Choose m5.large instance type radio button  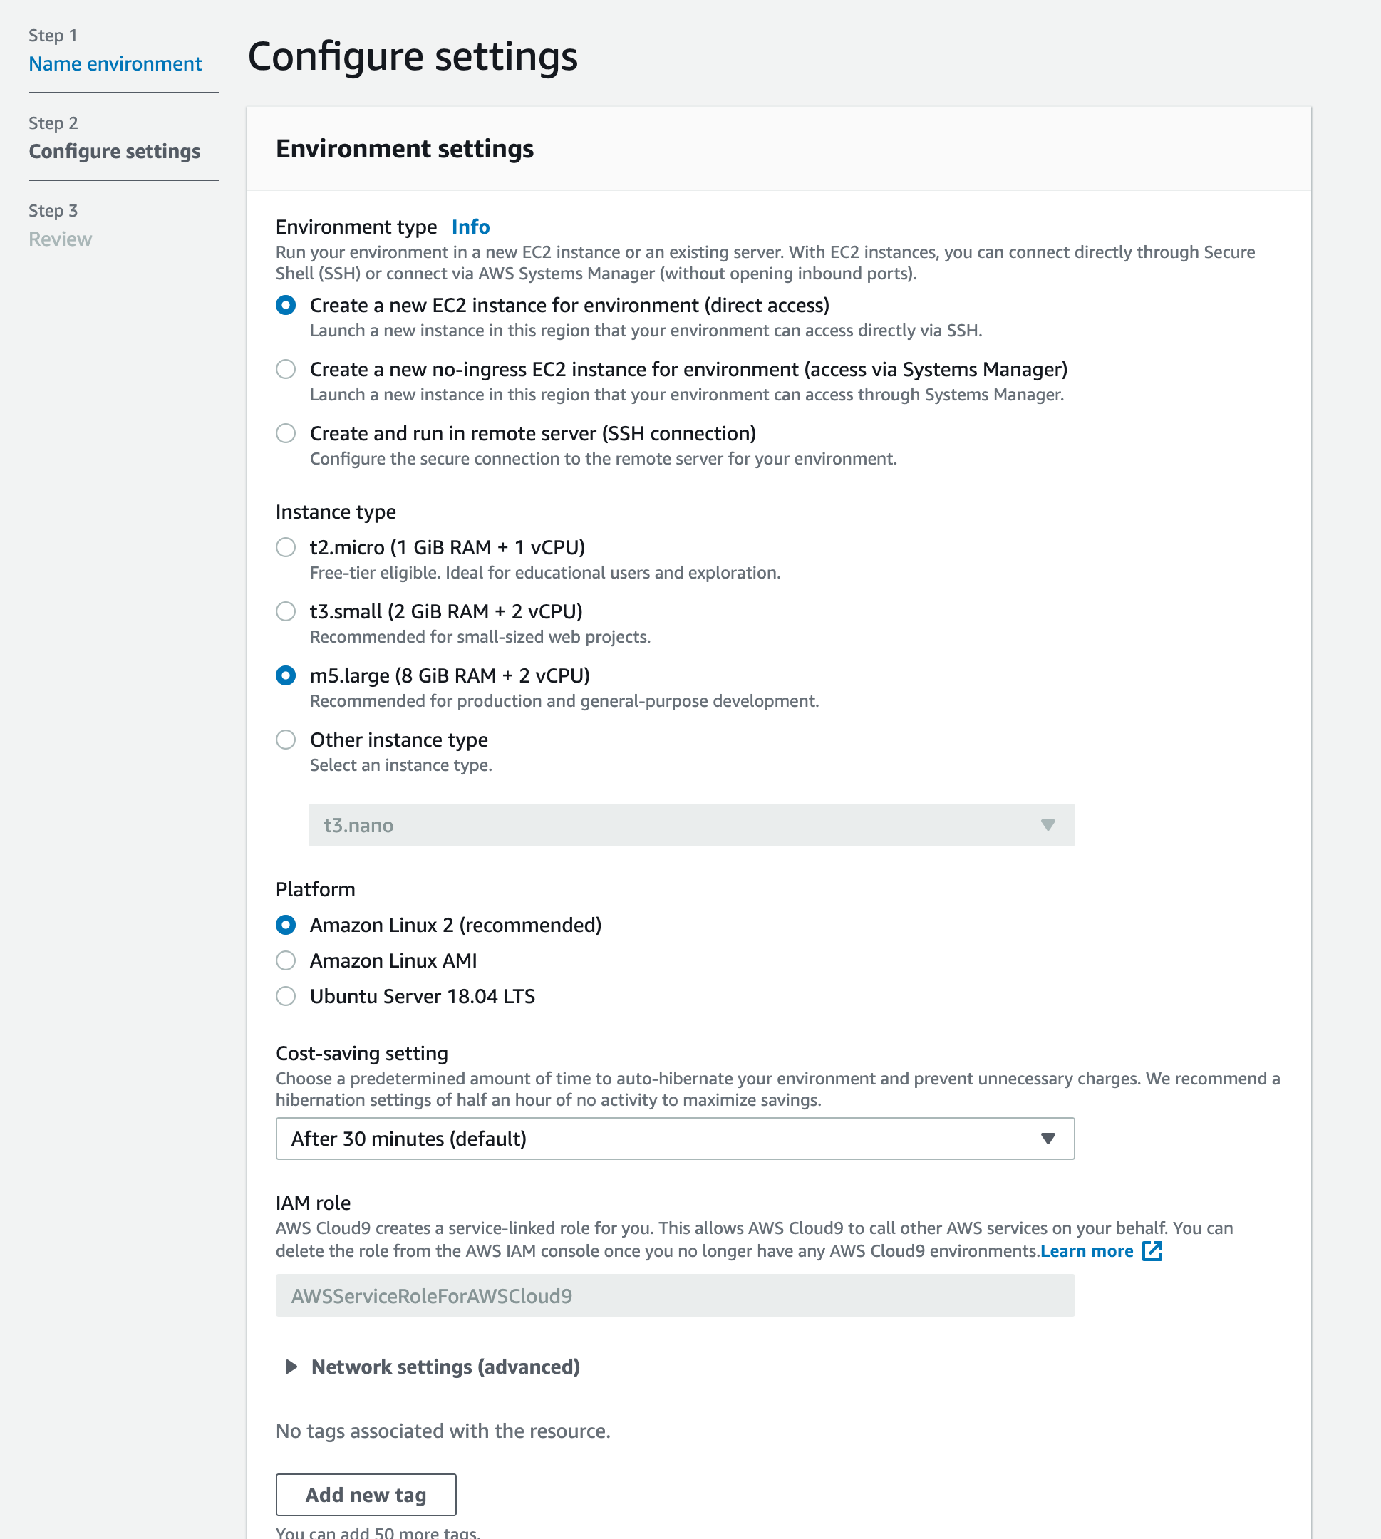286,675
